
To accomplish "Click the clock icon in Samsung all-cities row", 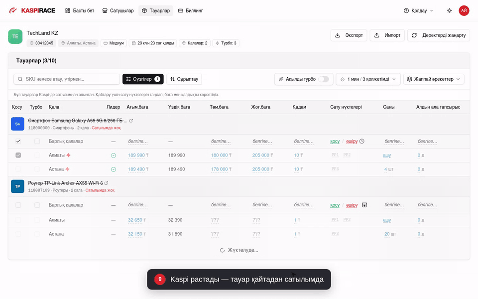I will pos(362,141).
